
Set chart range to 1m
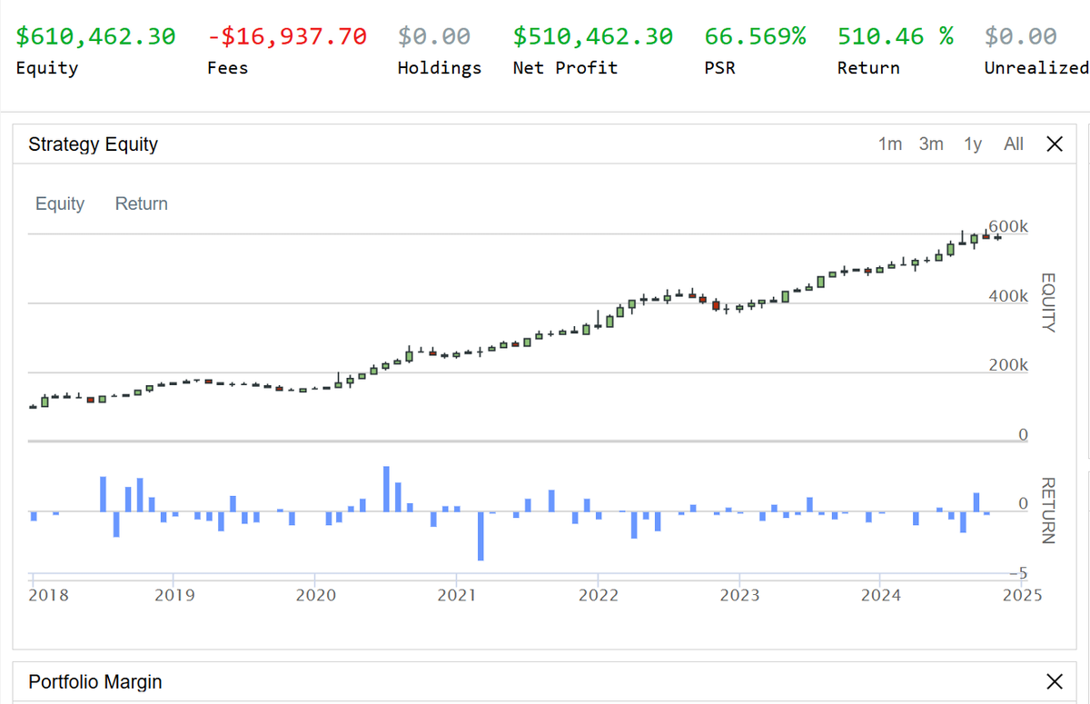890,144
